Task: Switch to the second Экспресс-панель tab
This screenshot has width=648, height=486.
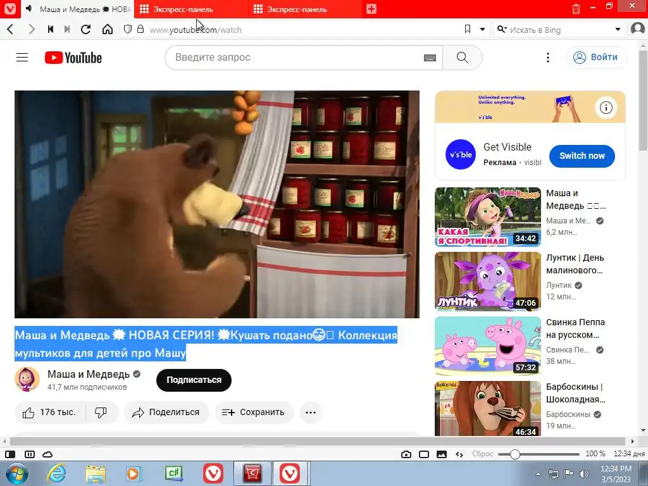Action: (306, 9)
